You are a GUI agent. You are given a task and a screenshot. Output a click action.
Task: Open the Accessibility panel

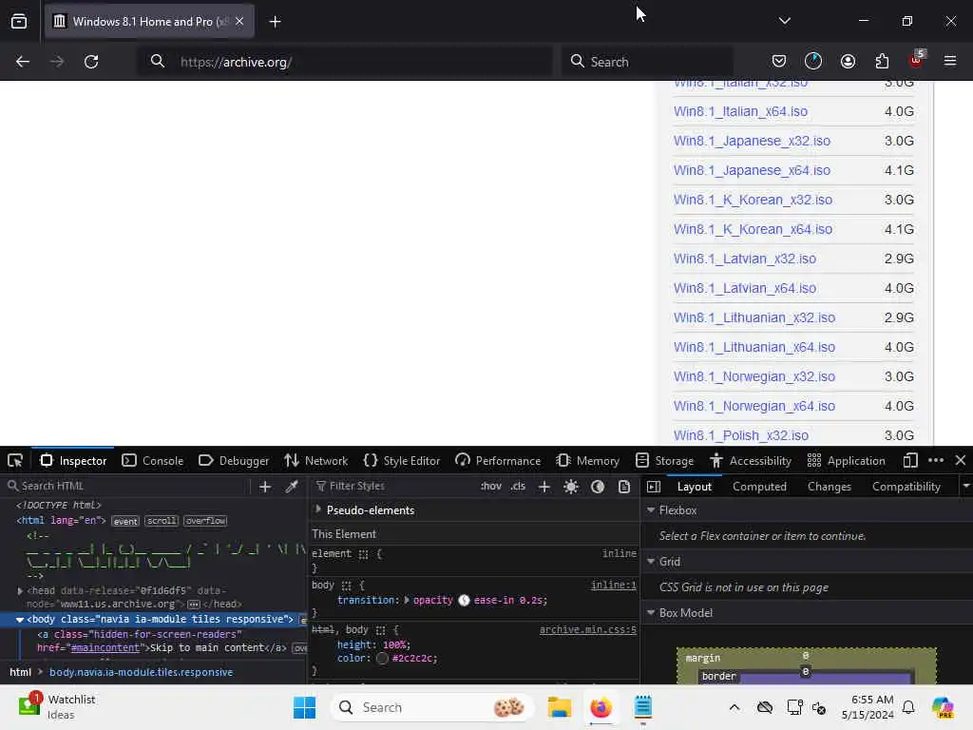[751, 461]
